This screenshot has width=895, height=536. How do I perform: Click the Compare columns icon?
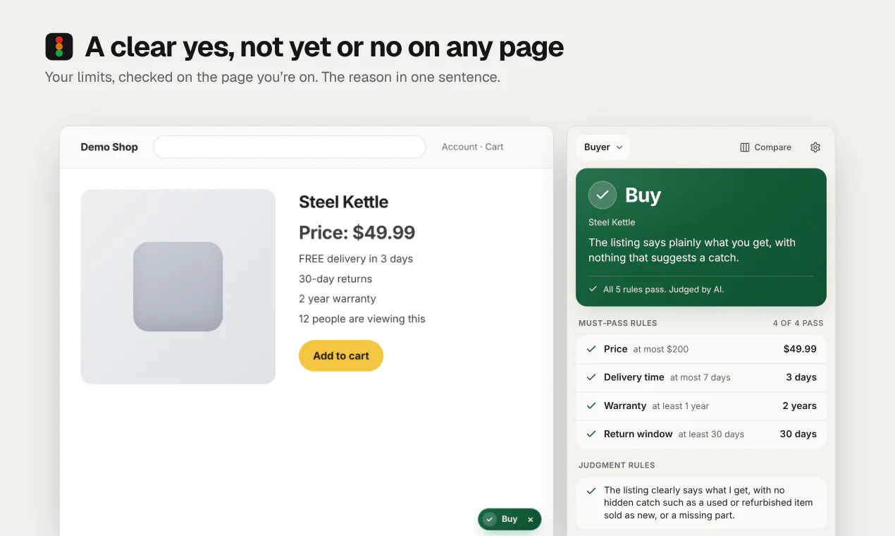click(745, 147)
